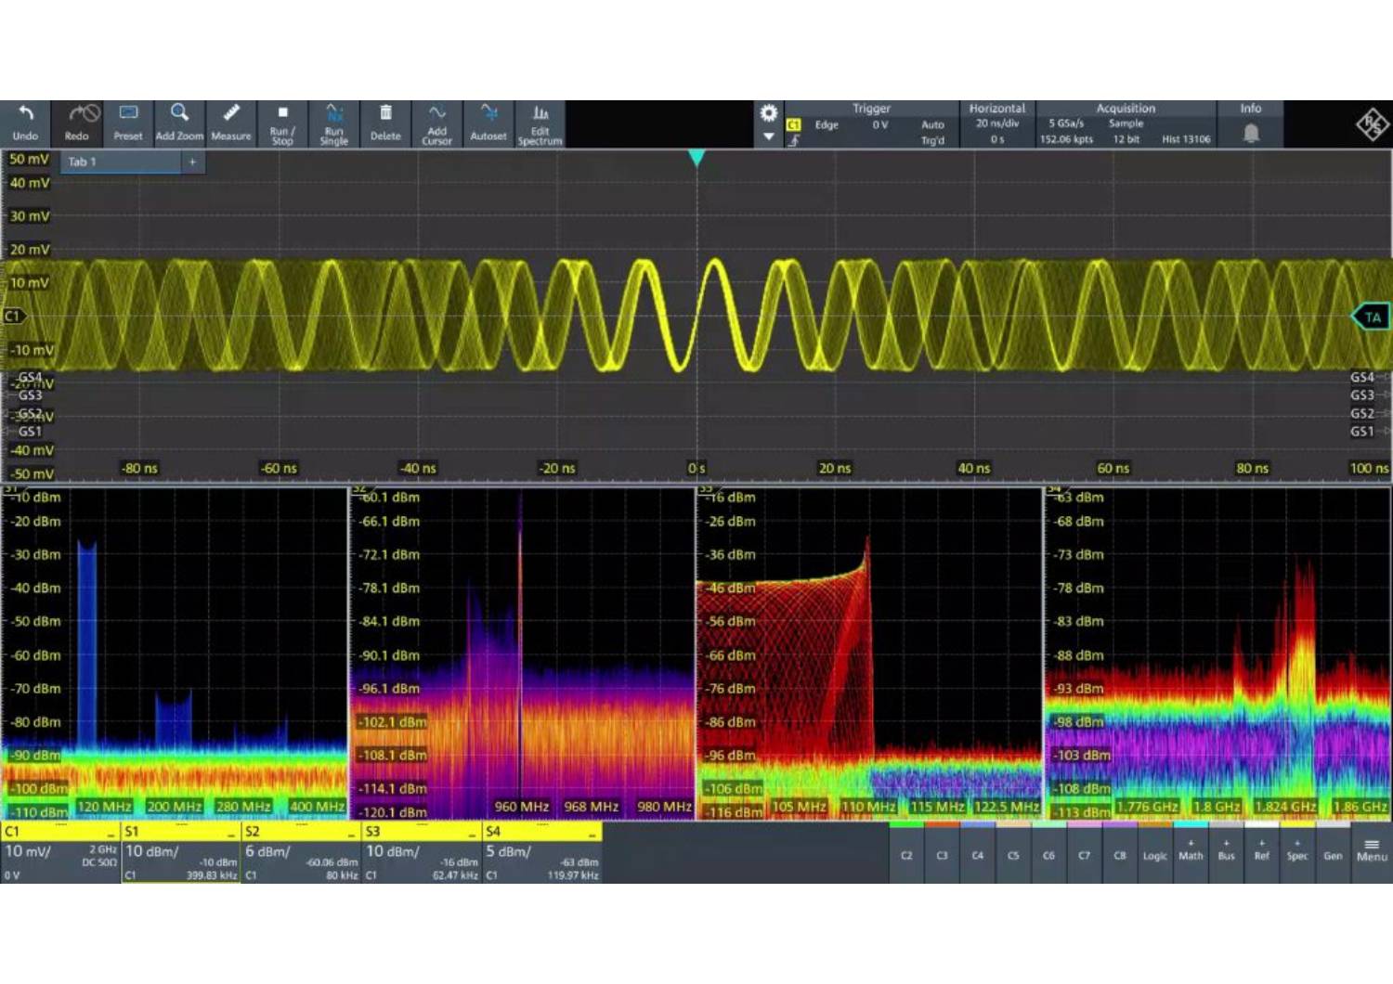Select the Add Zoom magnifier tool
The image size is (1393, 984).
[179, 123]
